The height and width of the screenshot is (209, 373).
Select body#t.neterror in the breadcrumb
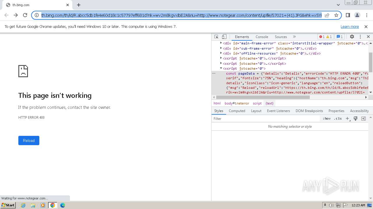tap(237, 103)
